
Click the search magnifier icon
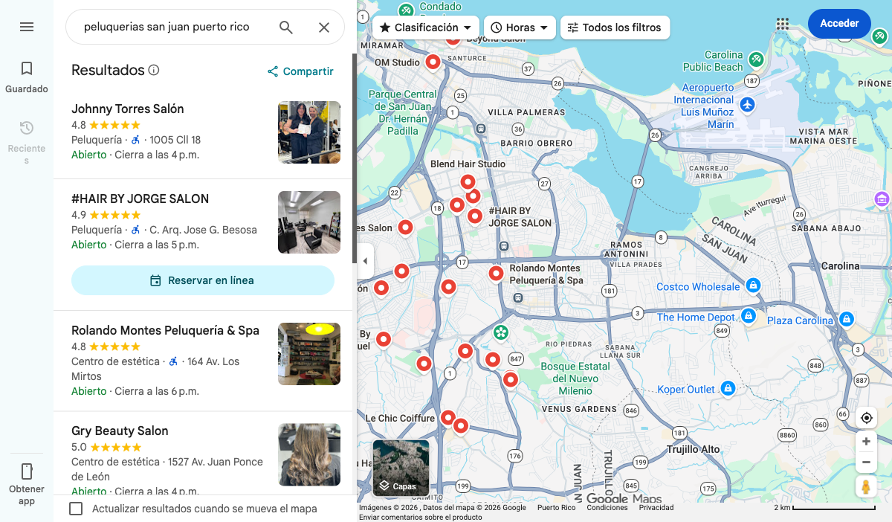(286, 27)
